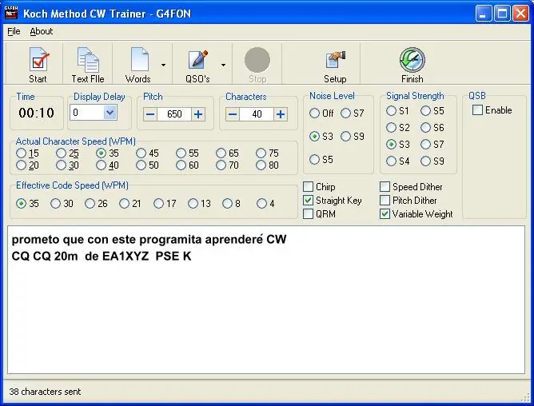The height and width of the screenshot is (406, 534).
Task: Click the Start toolbar icon
Action: pyautogui.click(x=38, y=59)
